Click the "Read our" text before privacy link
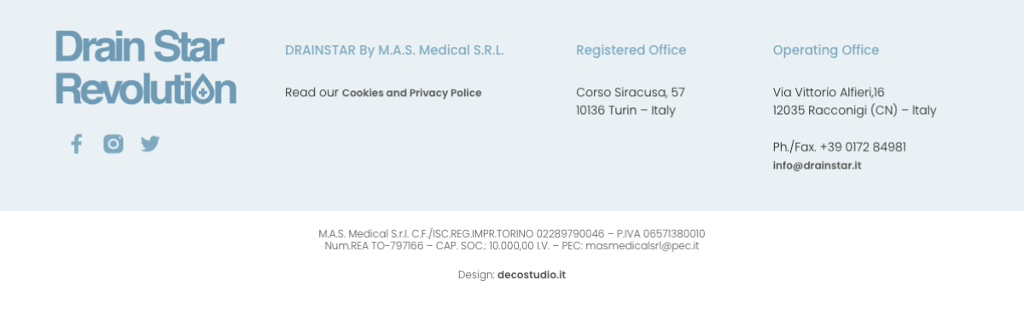The height and width of the screenshot is (326, 1024). (x=311, y=93)
